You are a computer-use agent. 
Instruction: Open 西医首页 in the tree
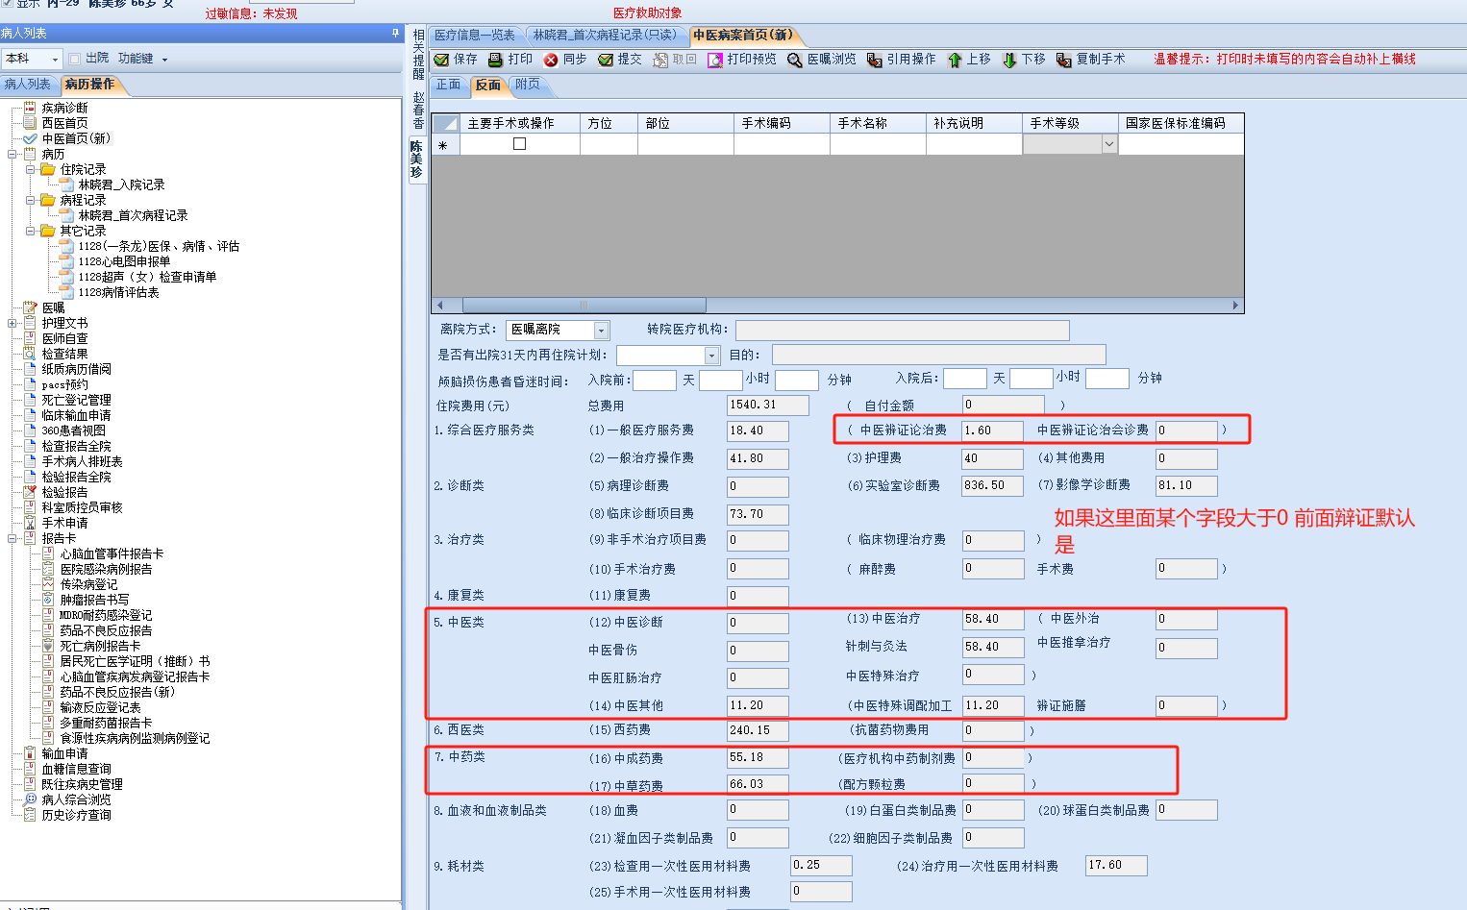64,123
